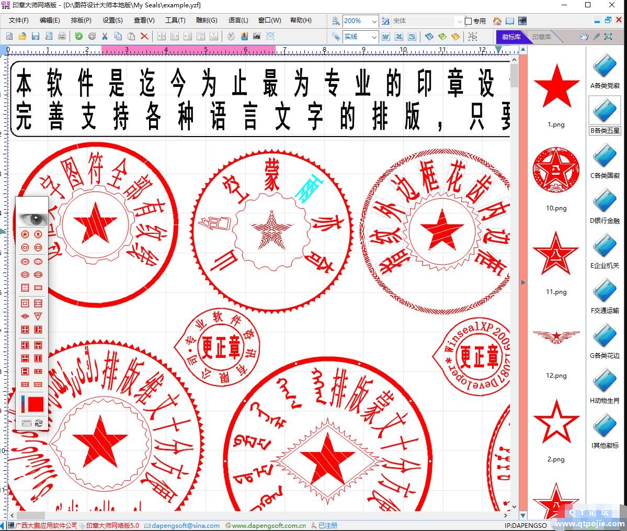Click the green S tag icon
627x531 pixels.
(x=442, y=37)
